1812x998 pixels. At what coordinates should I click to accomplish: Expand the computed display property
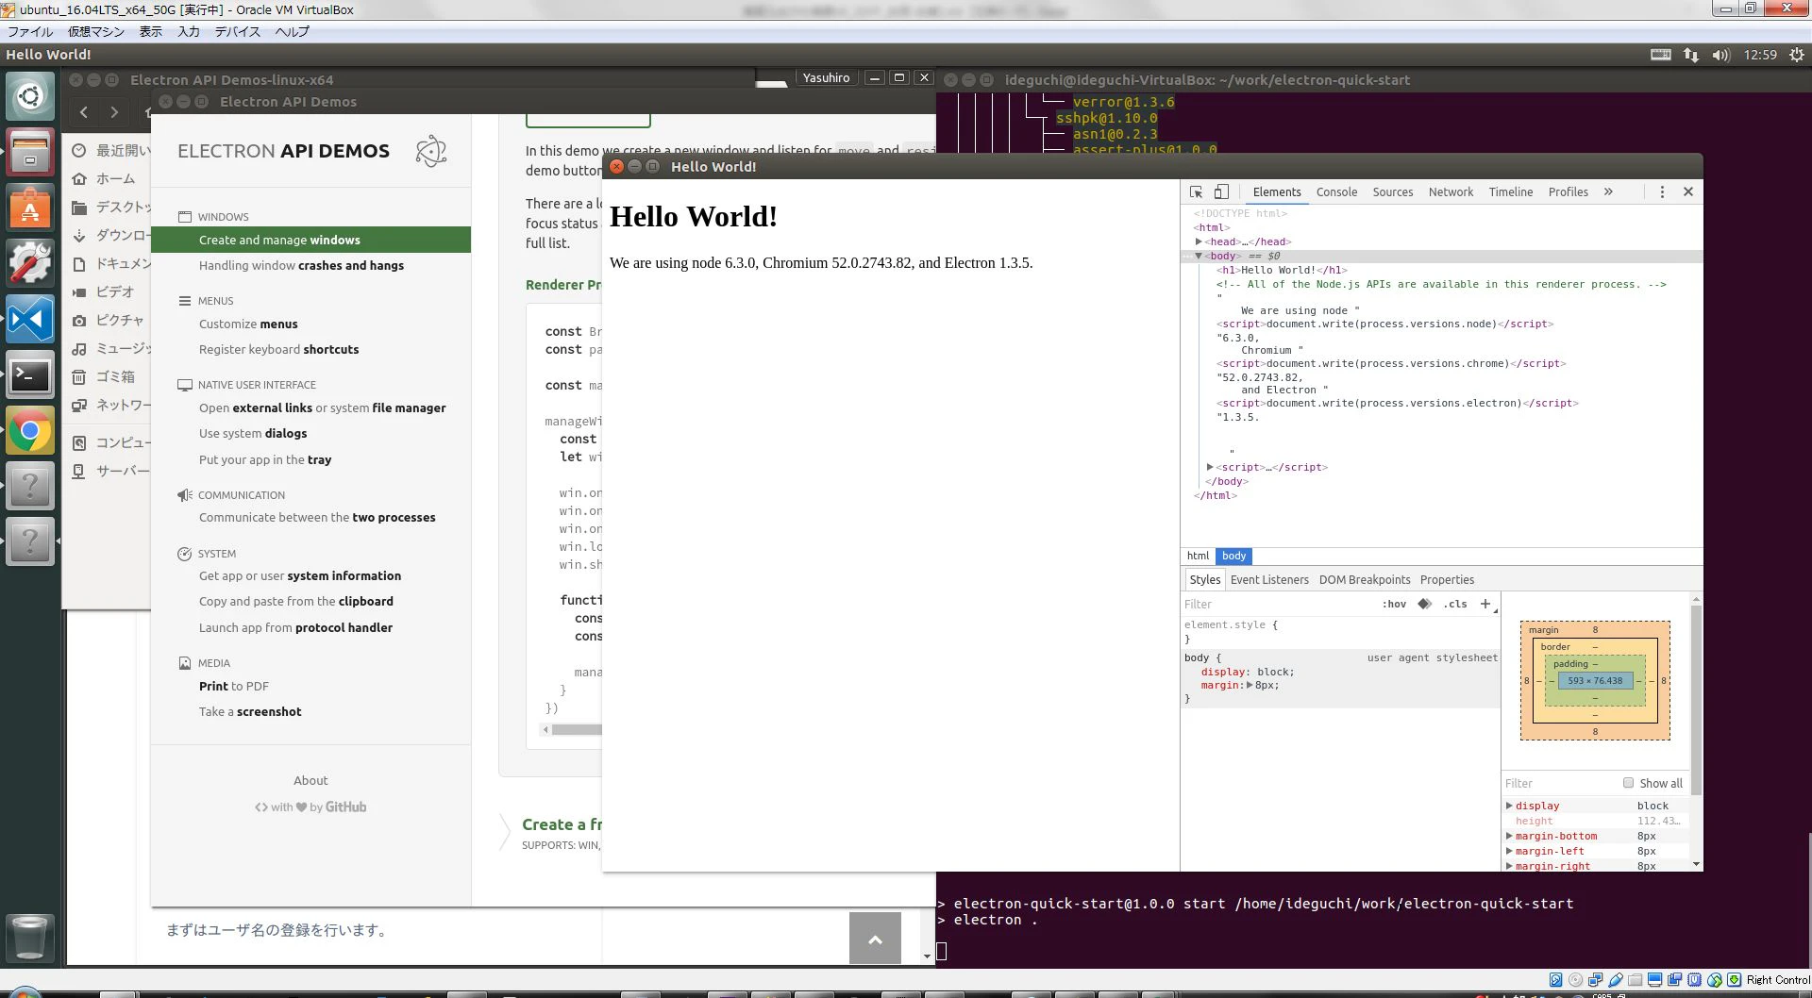click(1509, 806)
